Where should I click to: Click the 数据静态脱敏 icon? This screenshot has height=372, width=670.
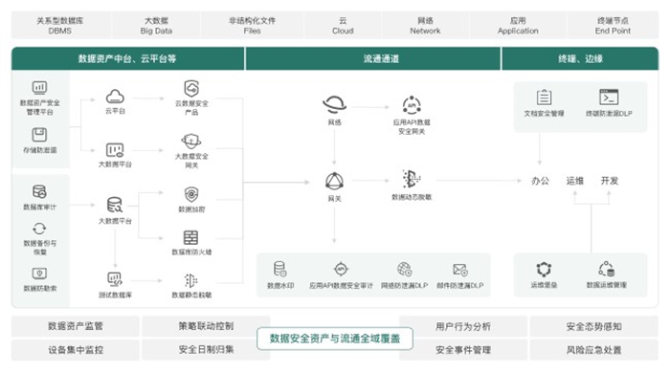pos(190,280)
